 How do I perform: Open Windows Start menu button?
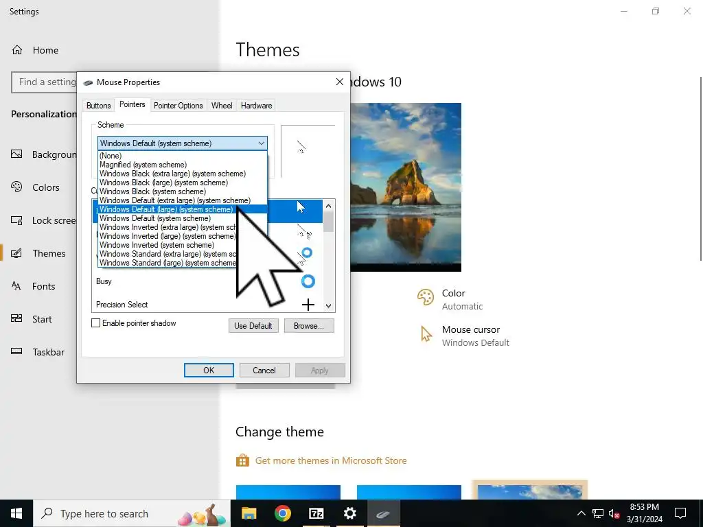click(x=16, y=513)
